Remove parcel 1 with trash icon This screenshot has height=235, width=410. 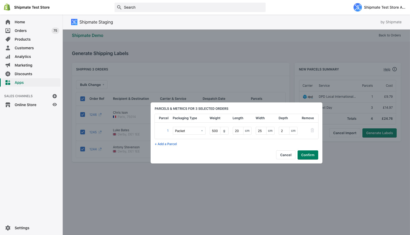[312, 130]
